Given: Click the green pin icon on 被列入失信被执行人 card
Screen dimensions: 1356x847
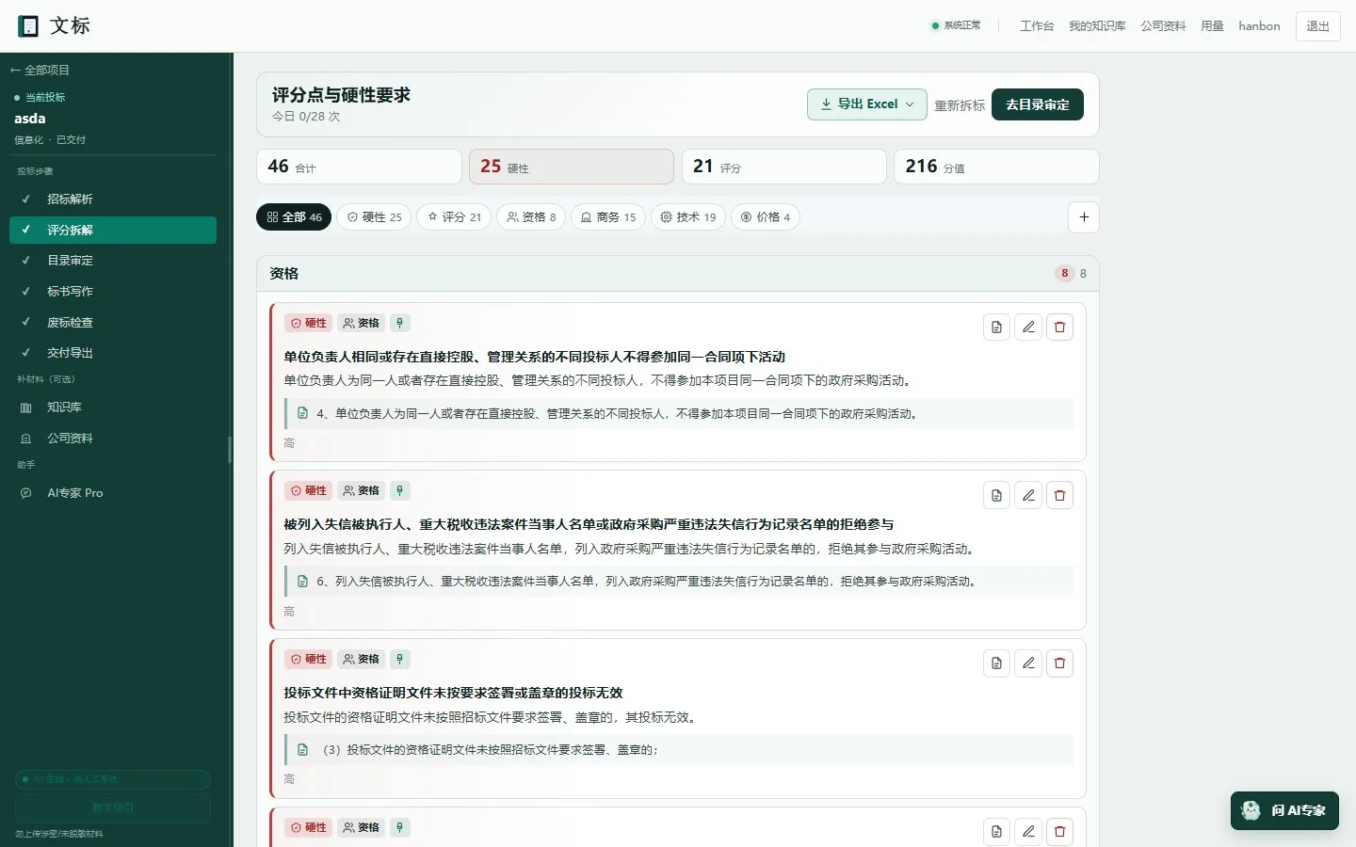Looking at the screenshot, I should tap(400, 490).
